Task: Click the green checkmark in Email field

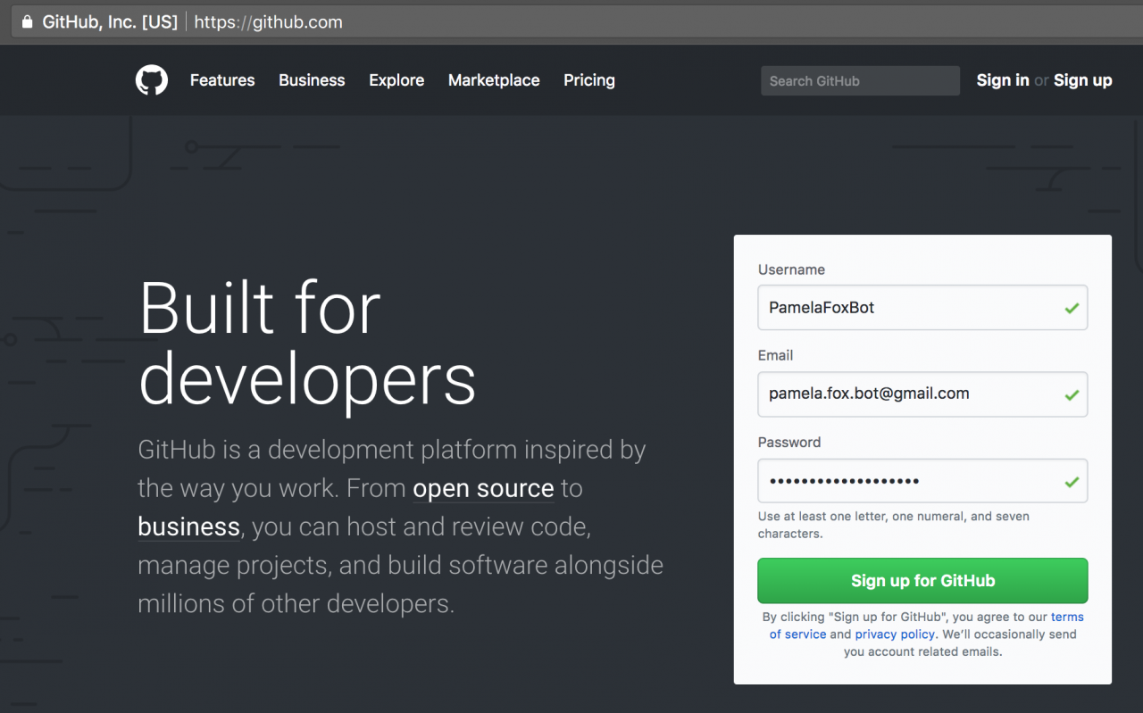Action: tap(1072, 394)
